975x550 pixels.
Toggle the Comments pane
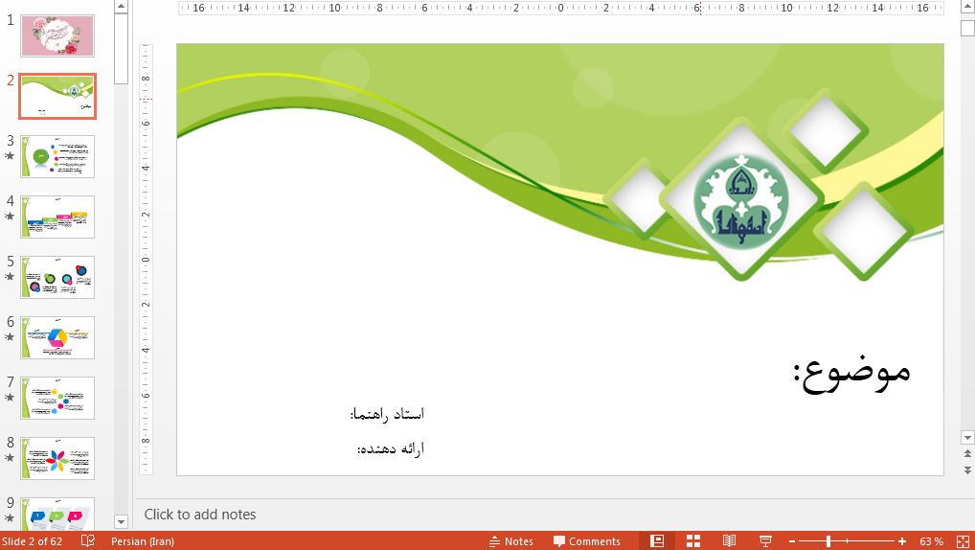586,541
